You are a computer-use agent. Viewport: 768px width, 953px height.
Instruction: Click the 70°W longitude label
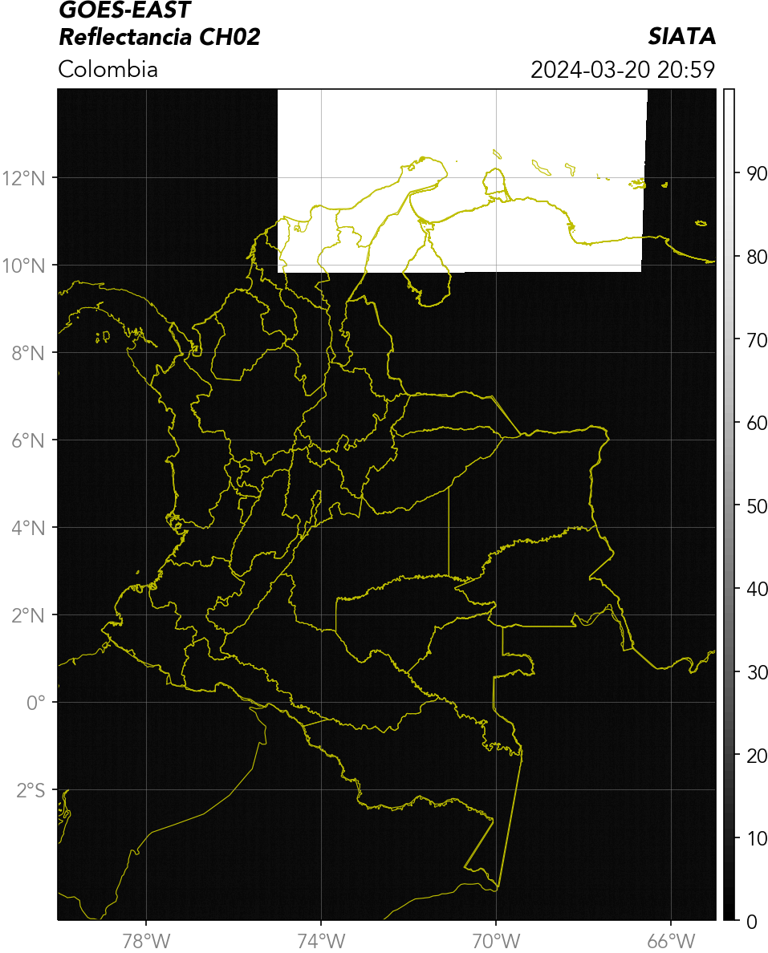(496, 941)
